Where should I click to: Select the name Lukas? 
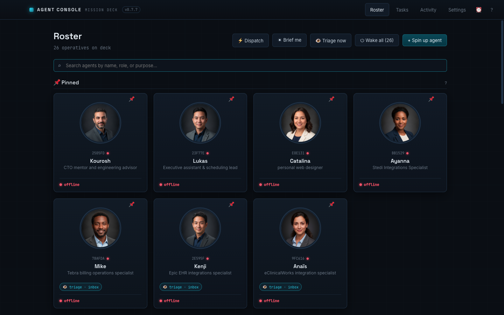coord(200,161)
